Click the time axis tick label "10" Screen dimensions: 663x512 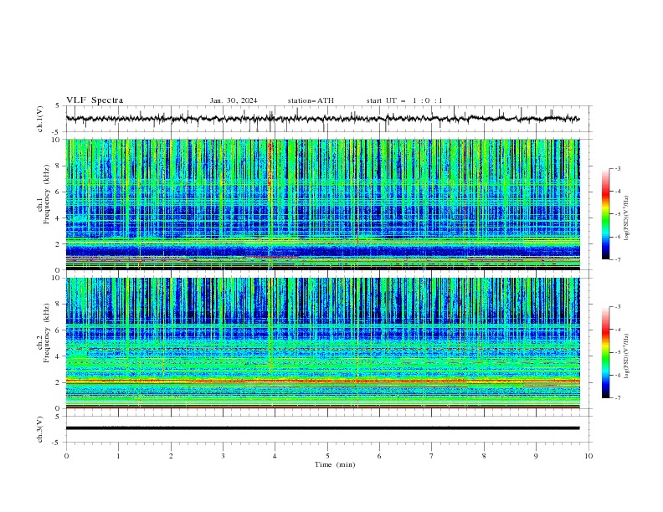click(588, 456)
